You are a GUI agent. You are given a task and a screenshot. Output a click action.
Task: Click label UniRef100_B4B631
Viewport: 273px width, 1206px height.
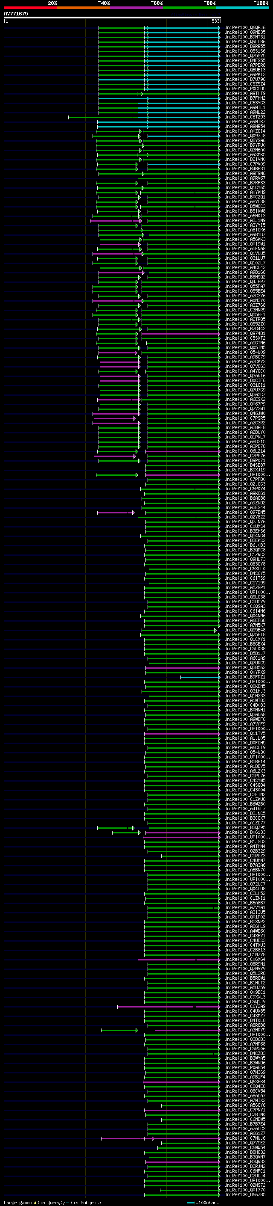click(x=245, y=169)
